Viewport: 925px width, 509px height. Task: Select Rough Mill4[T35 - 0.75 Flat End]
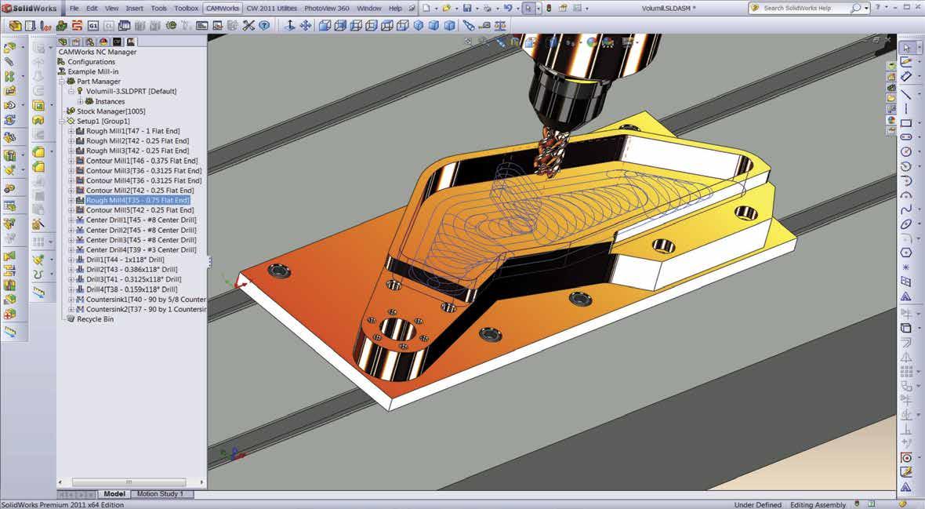pos(137,200)
